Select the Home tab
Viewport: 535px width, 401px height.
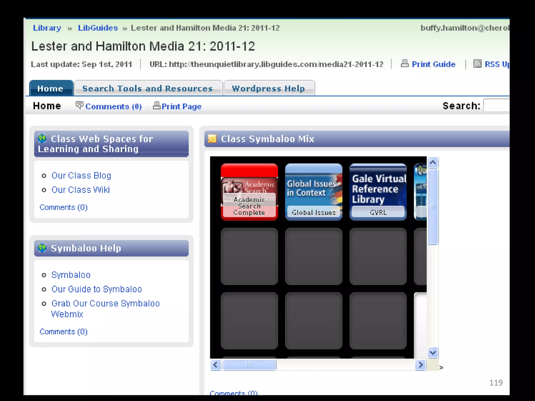pyautogui.click(x=50, y=89)
